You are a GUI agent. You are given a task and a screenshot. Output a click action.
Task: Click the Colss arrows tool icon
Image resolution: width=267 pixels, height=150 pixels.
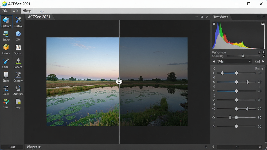click(x=6, y=89)
